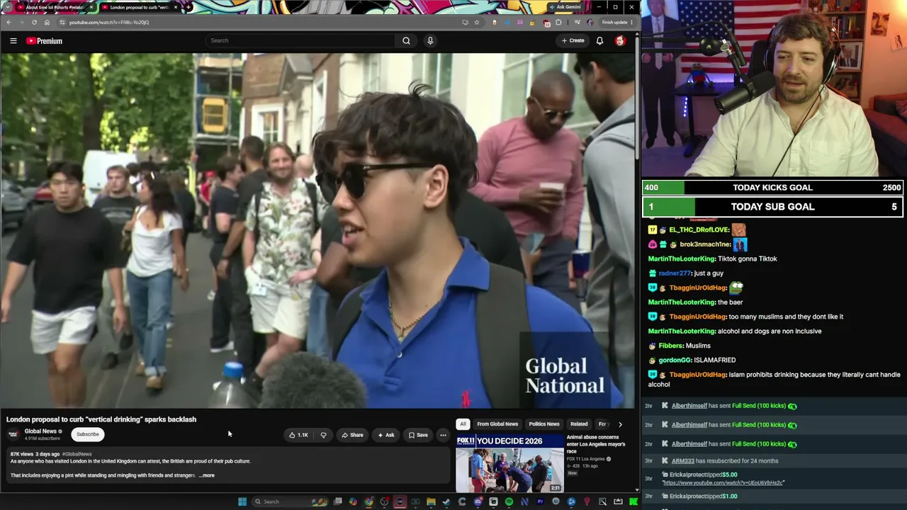Show more filter chips with right chevron
907x510 pixels.
[620, 424]
